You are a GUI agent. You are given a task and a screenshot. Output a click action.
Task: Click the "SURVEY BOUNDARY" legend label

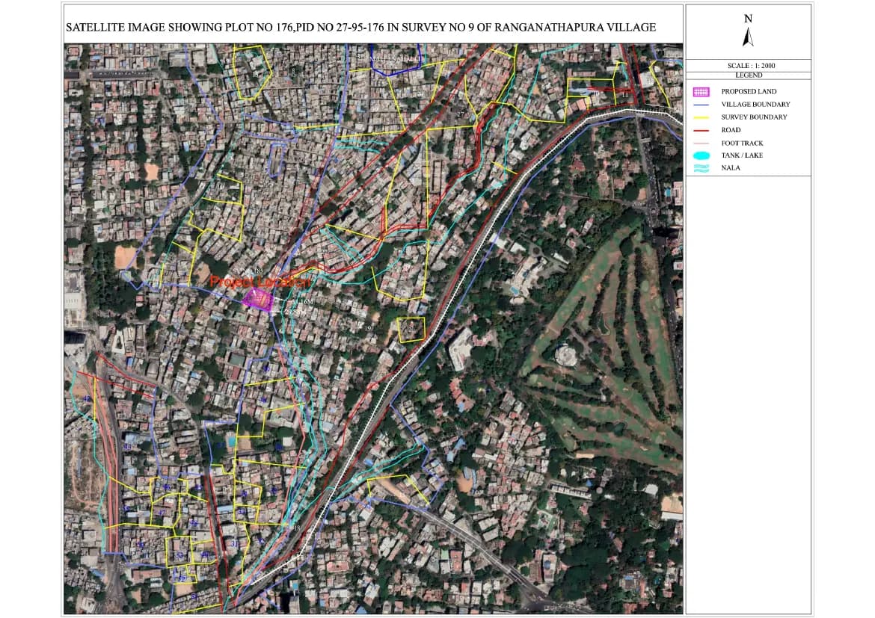point(754,117)
